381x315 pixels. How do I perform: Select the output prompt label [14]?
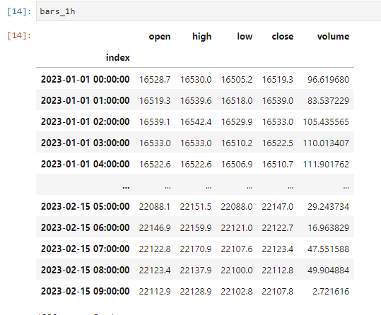click(x=19, y=36)
